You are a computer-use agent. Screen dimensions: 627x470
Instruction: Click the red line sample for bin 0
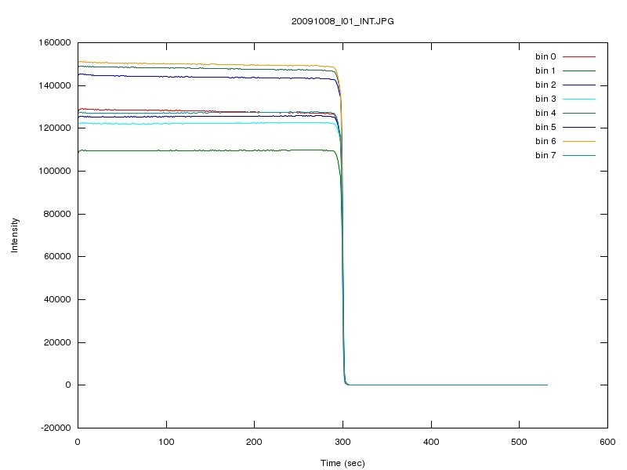(x=579, y=56)
